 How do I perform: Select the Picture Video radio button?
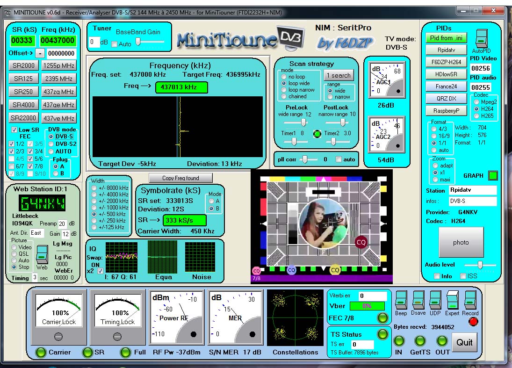pos(14,247)
